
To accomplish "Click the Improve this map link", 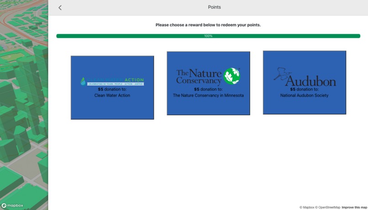I will tap(354, 207).
